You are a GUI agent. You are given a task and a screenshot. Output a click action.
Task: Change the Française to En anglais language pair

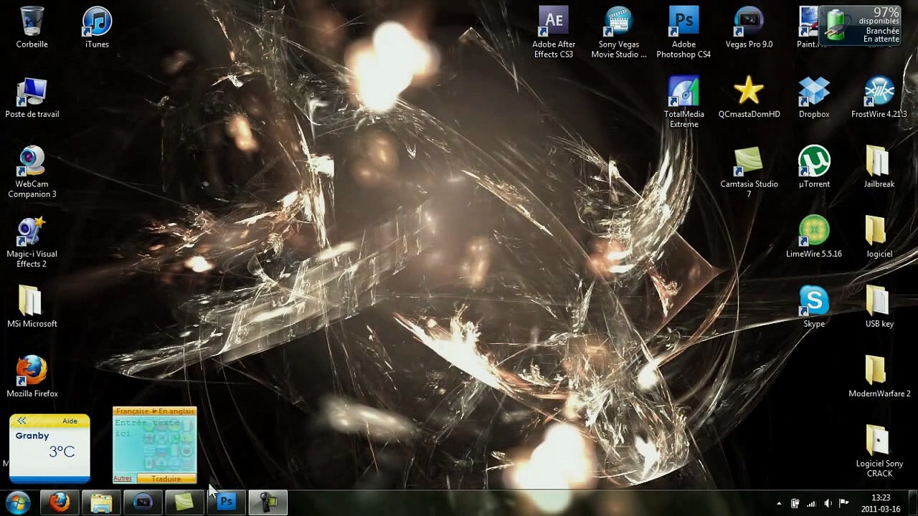pos(155,411)
